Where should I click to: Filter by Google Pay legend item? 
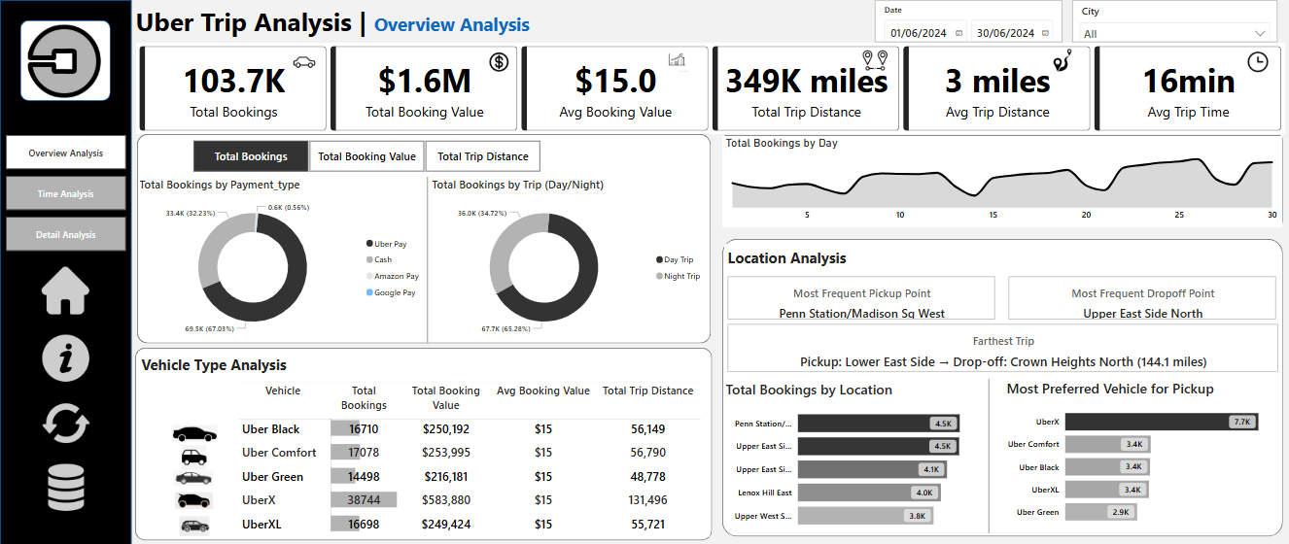[391, 292]
